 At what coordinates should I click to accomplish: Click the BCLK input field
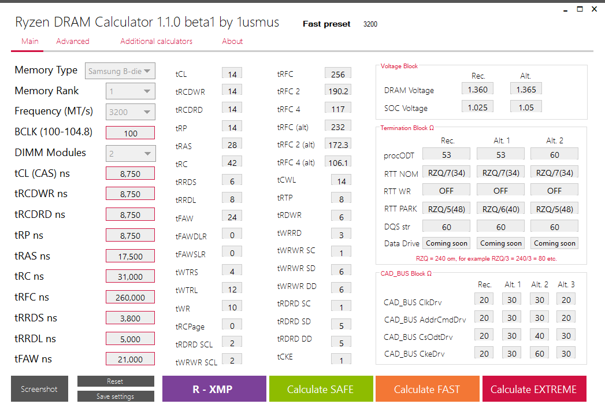pos(131,133)
